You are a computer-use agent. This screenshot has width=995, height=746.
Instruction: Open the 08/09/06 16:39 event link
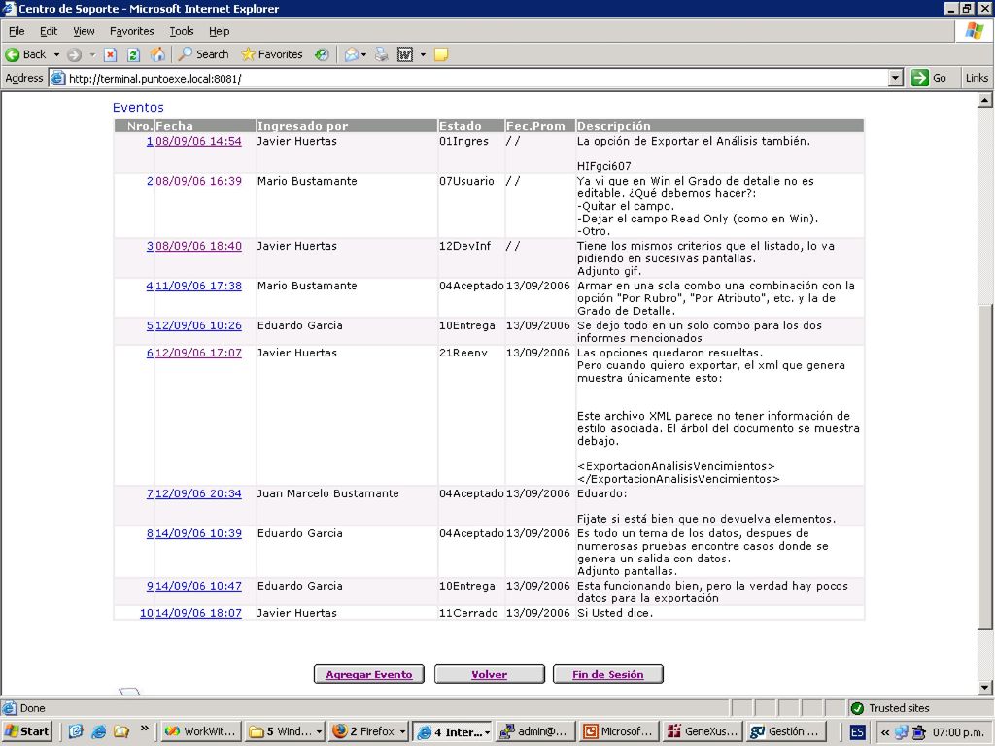198,181
